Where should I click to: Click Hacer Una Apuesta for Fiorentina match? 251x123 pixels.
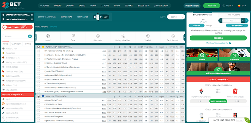(x=218, y=101)
